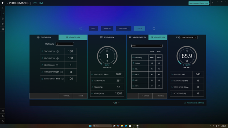Show info for CURVE OPTIMIZER

click(x=62, y=72)
